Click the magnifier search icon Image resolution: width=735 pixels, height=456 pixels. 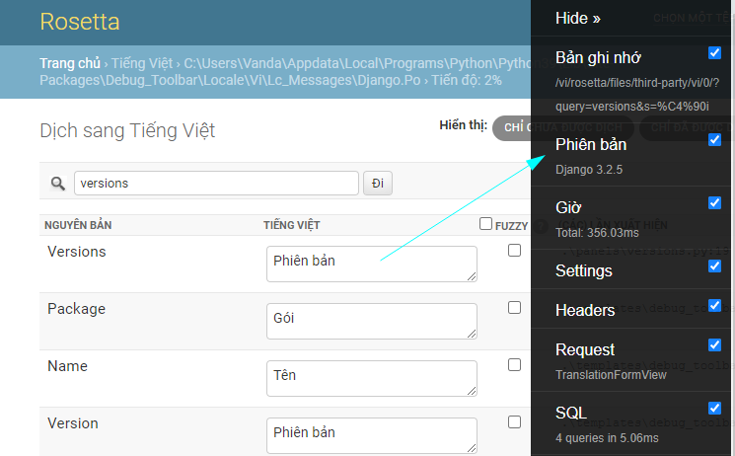[x=57, y=184]
